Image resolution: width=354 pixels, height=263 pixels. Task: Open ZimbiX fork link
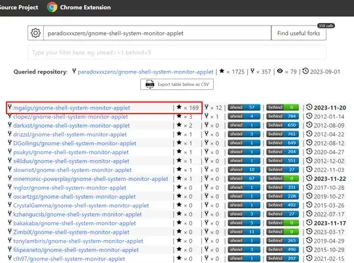pos(71,232)
